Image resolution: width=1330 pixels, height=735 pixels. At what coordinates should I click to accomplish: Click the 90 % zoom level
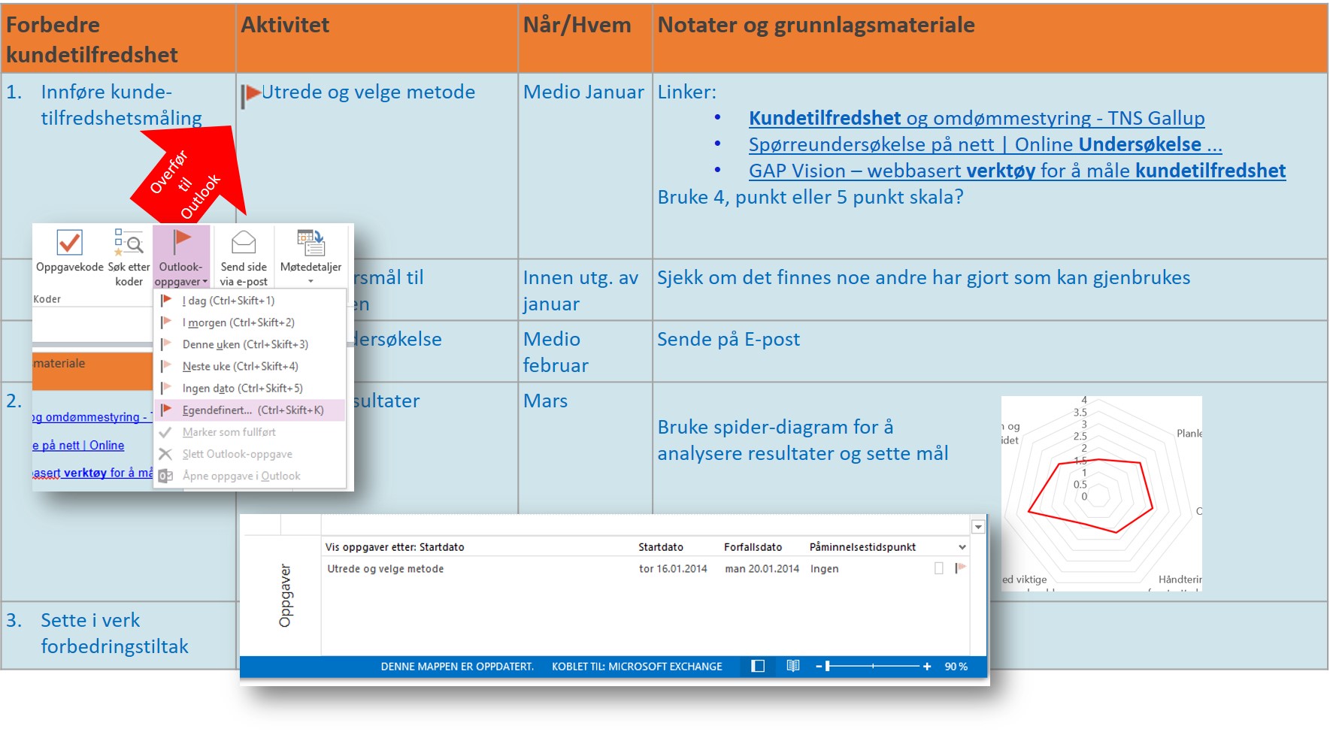coord(956,667)
